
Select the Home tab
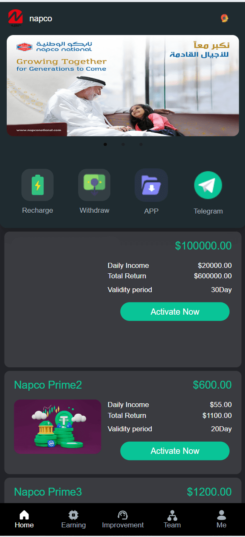(x=24, y=519)
